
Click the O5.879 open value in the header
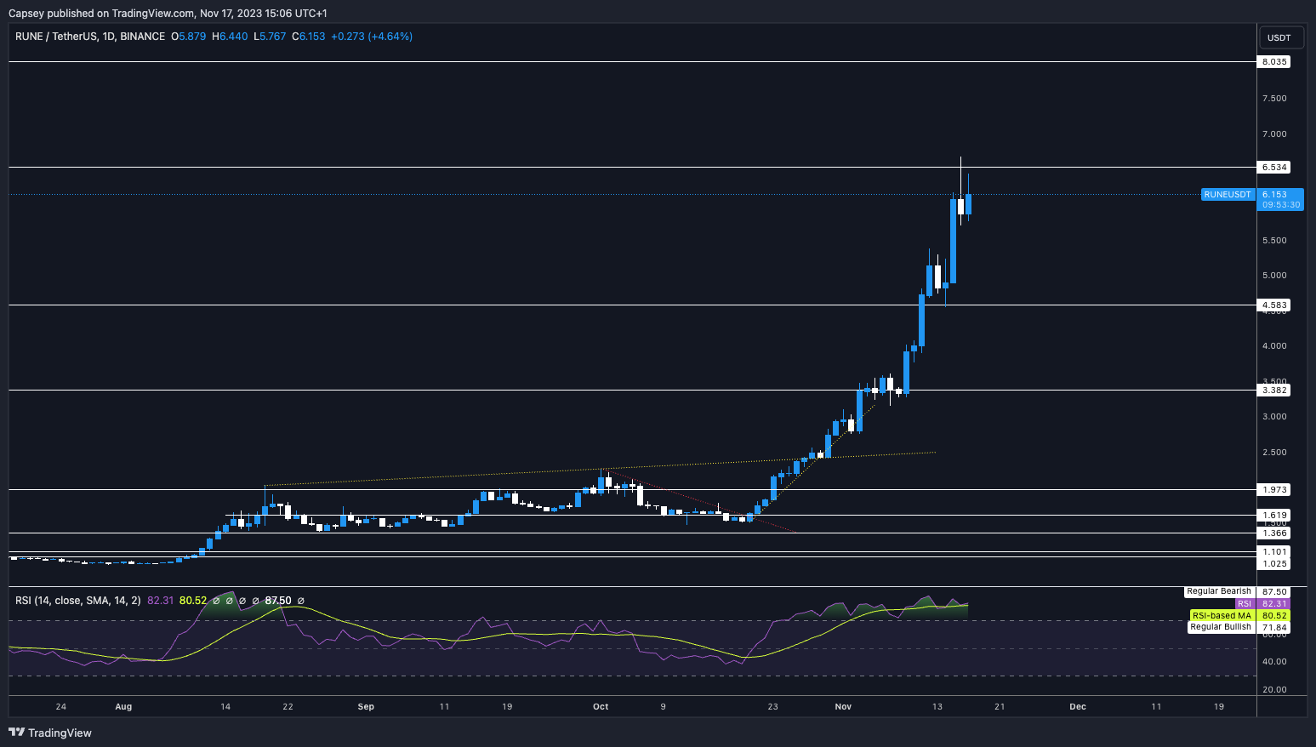[x=189, y=37]
